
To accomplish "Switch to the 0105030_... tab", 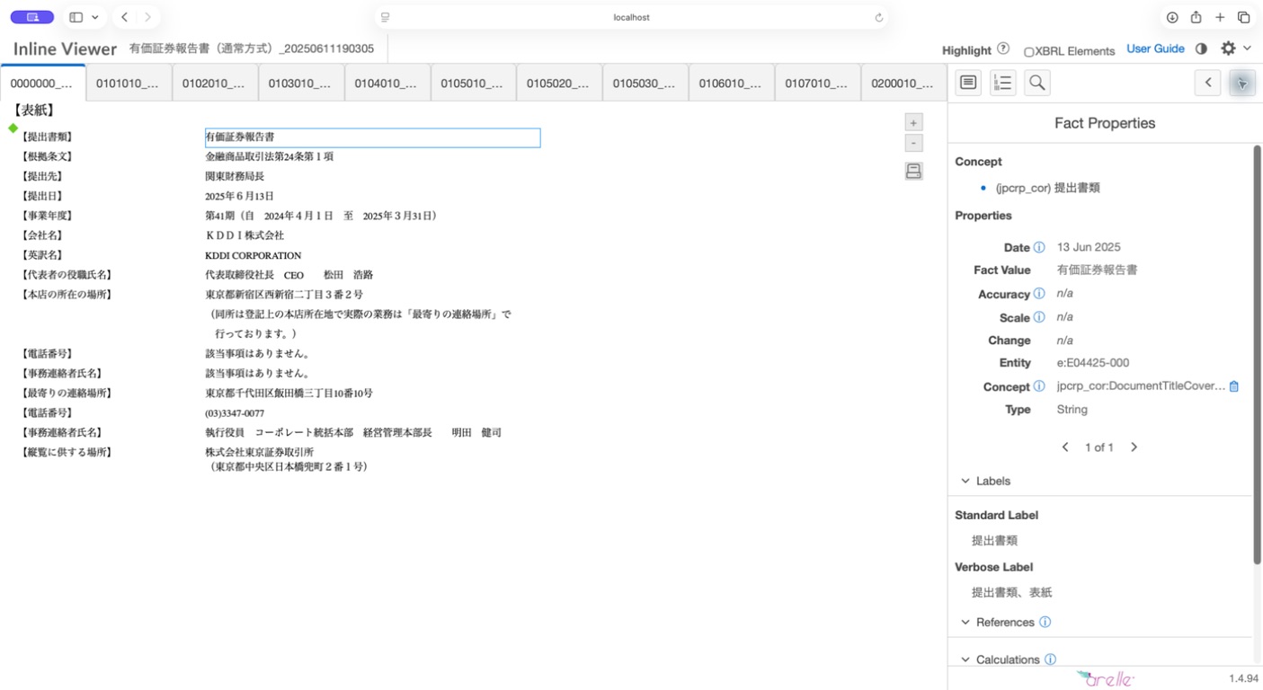I will coord(645,84).
